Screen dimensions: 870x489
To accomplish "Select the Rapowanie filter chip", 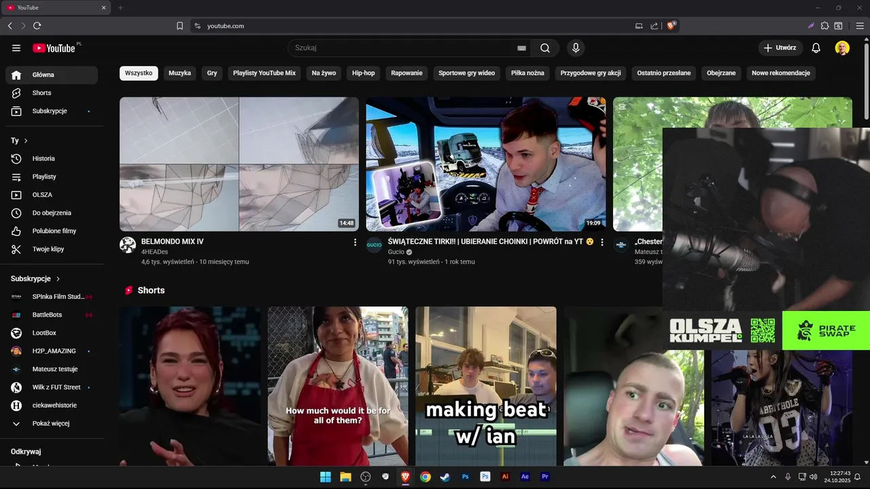I will point(407,73).
